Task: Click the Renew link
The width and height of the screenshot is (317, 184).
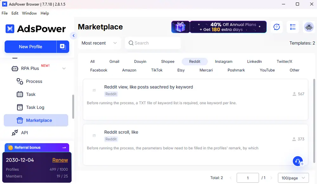Action: pyautogui.click(x=60, y=160)
